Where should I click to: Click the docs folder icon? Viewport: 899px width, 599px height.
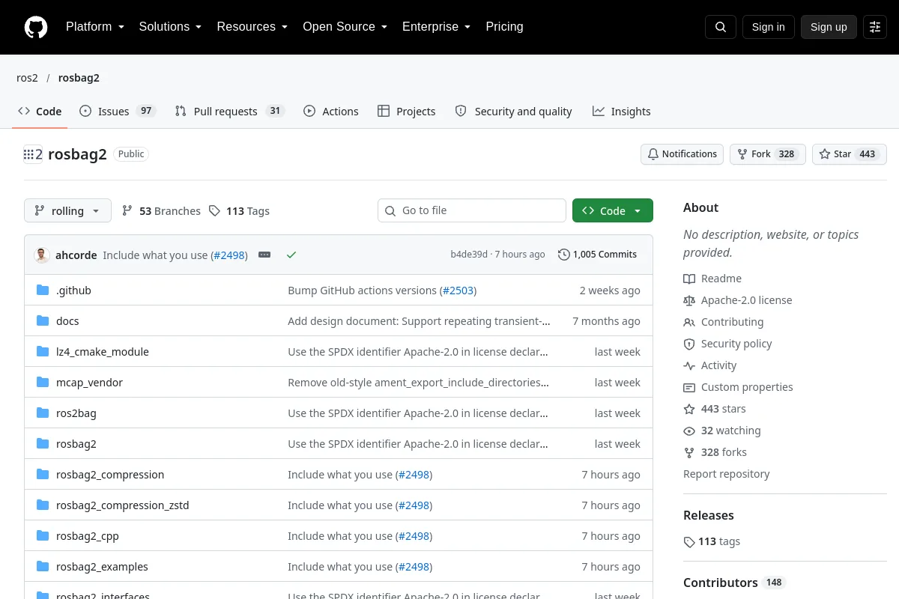click(43, 321)
